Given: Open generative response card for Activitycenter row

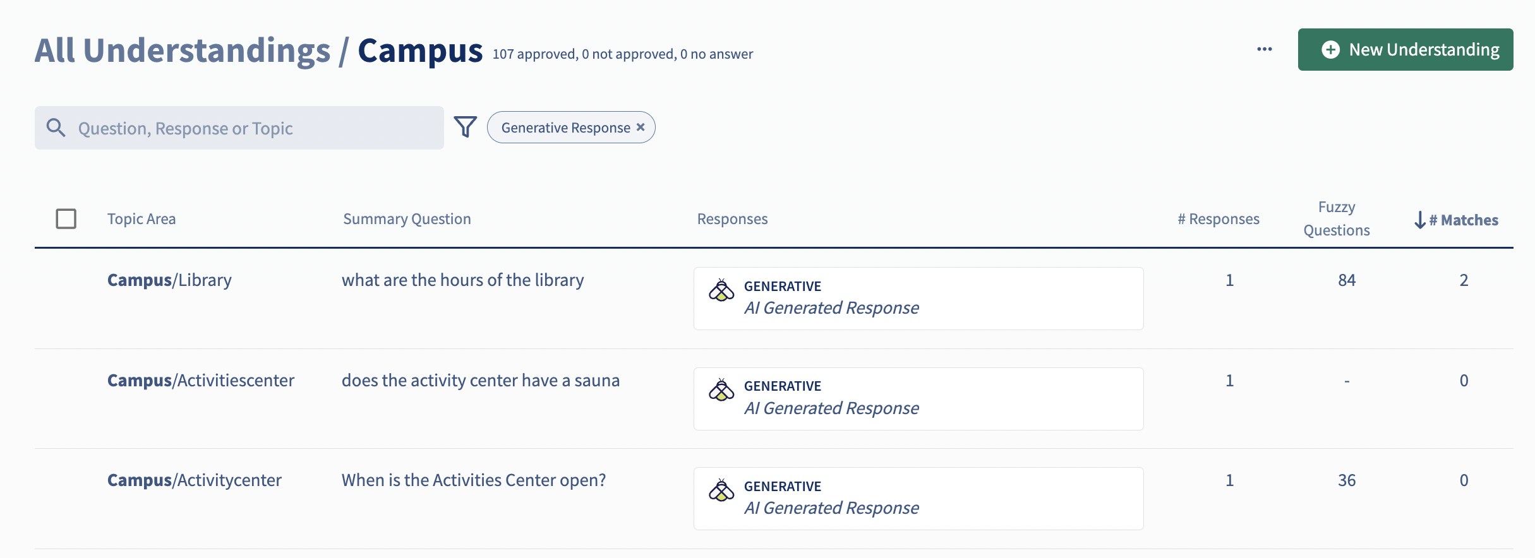Looking at the screenshot, I should 918,499.
